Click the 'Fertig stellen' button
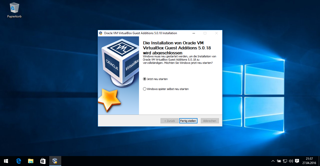The image size is (320, 166). 188,121
